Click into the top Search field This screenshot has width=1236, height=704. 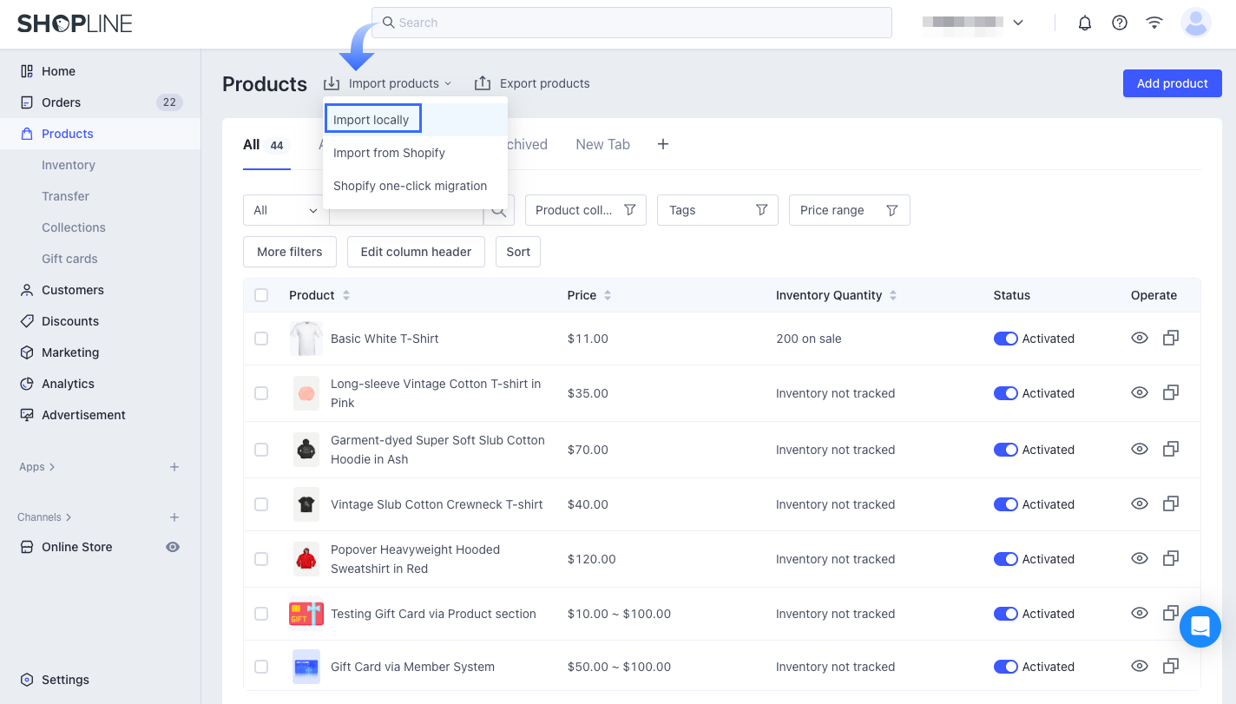(x=631, y=23)
